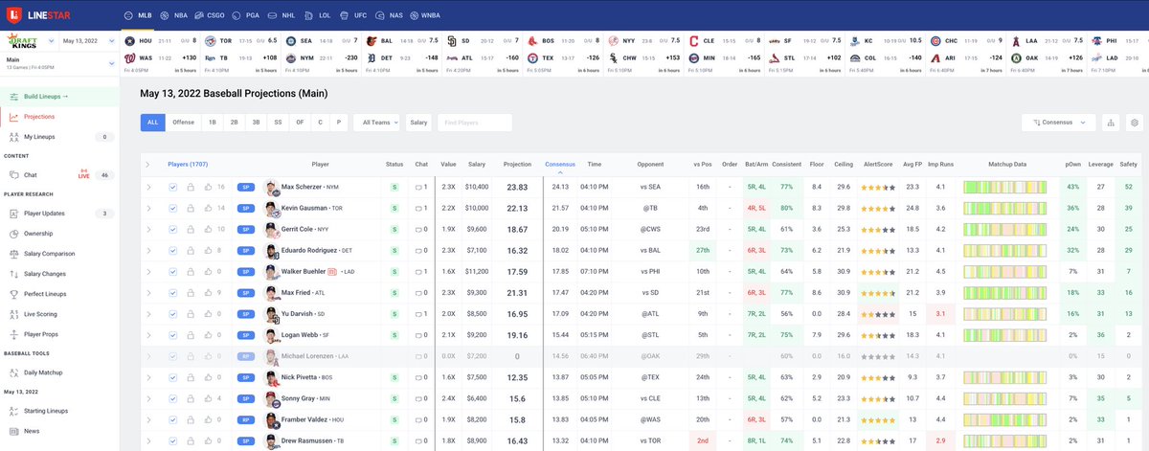This screenshot has height=451, width=1149.
Task: Like Gerrit Cole with the thumbs-up icon
Action: (210, 230)
